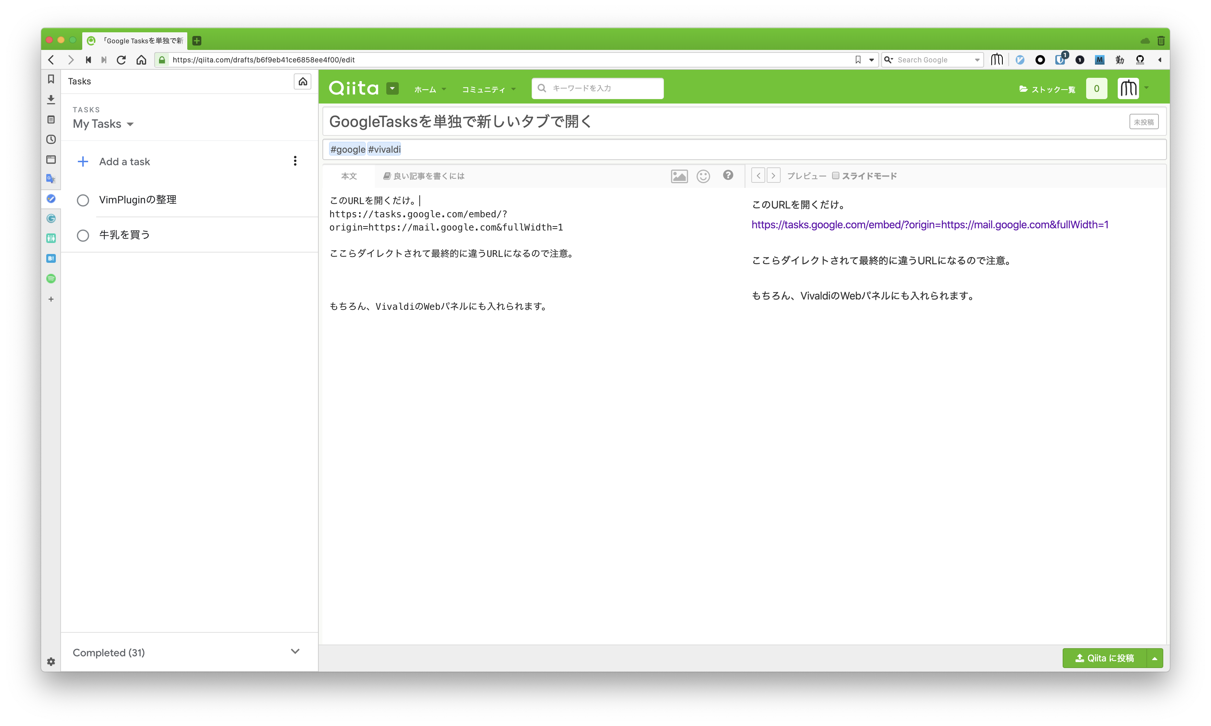Mark VimPluginの整理 task as complete
The image size is (1211, 726).
coord(83,200)
